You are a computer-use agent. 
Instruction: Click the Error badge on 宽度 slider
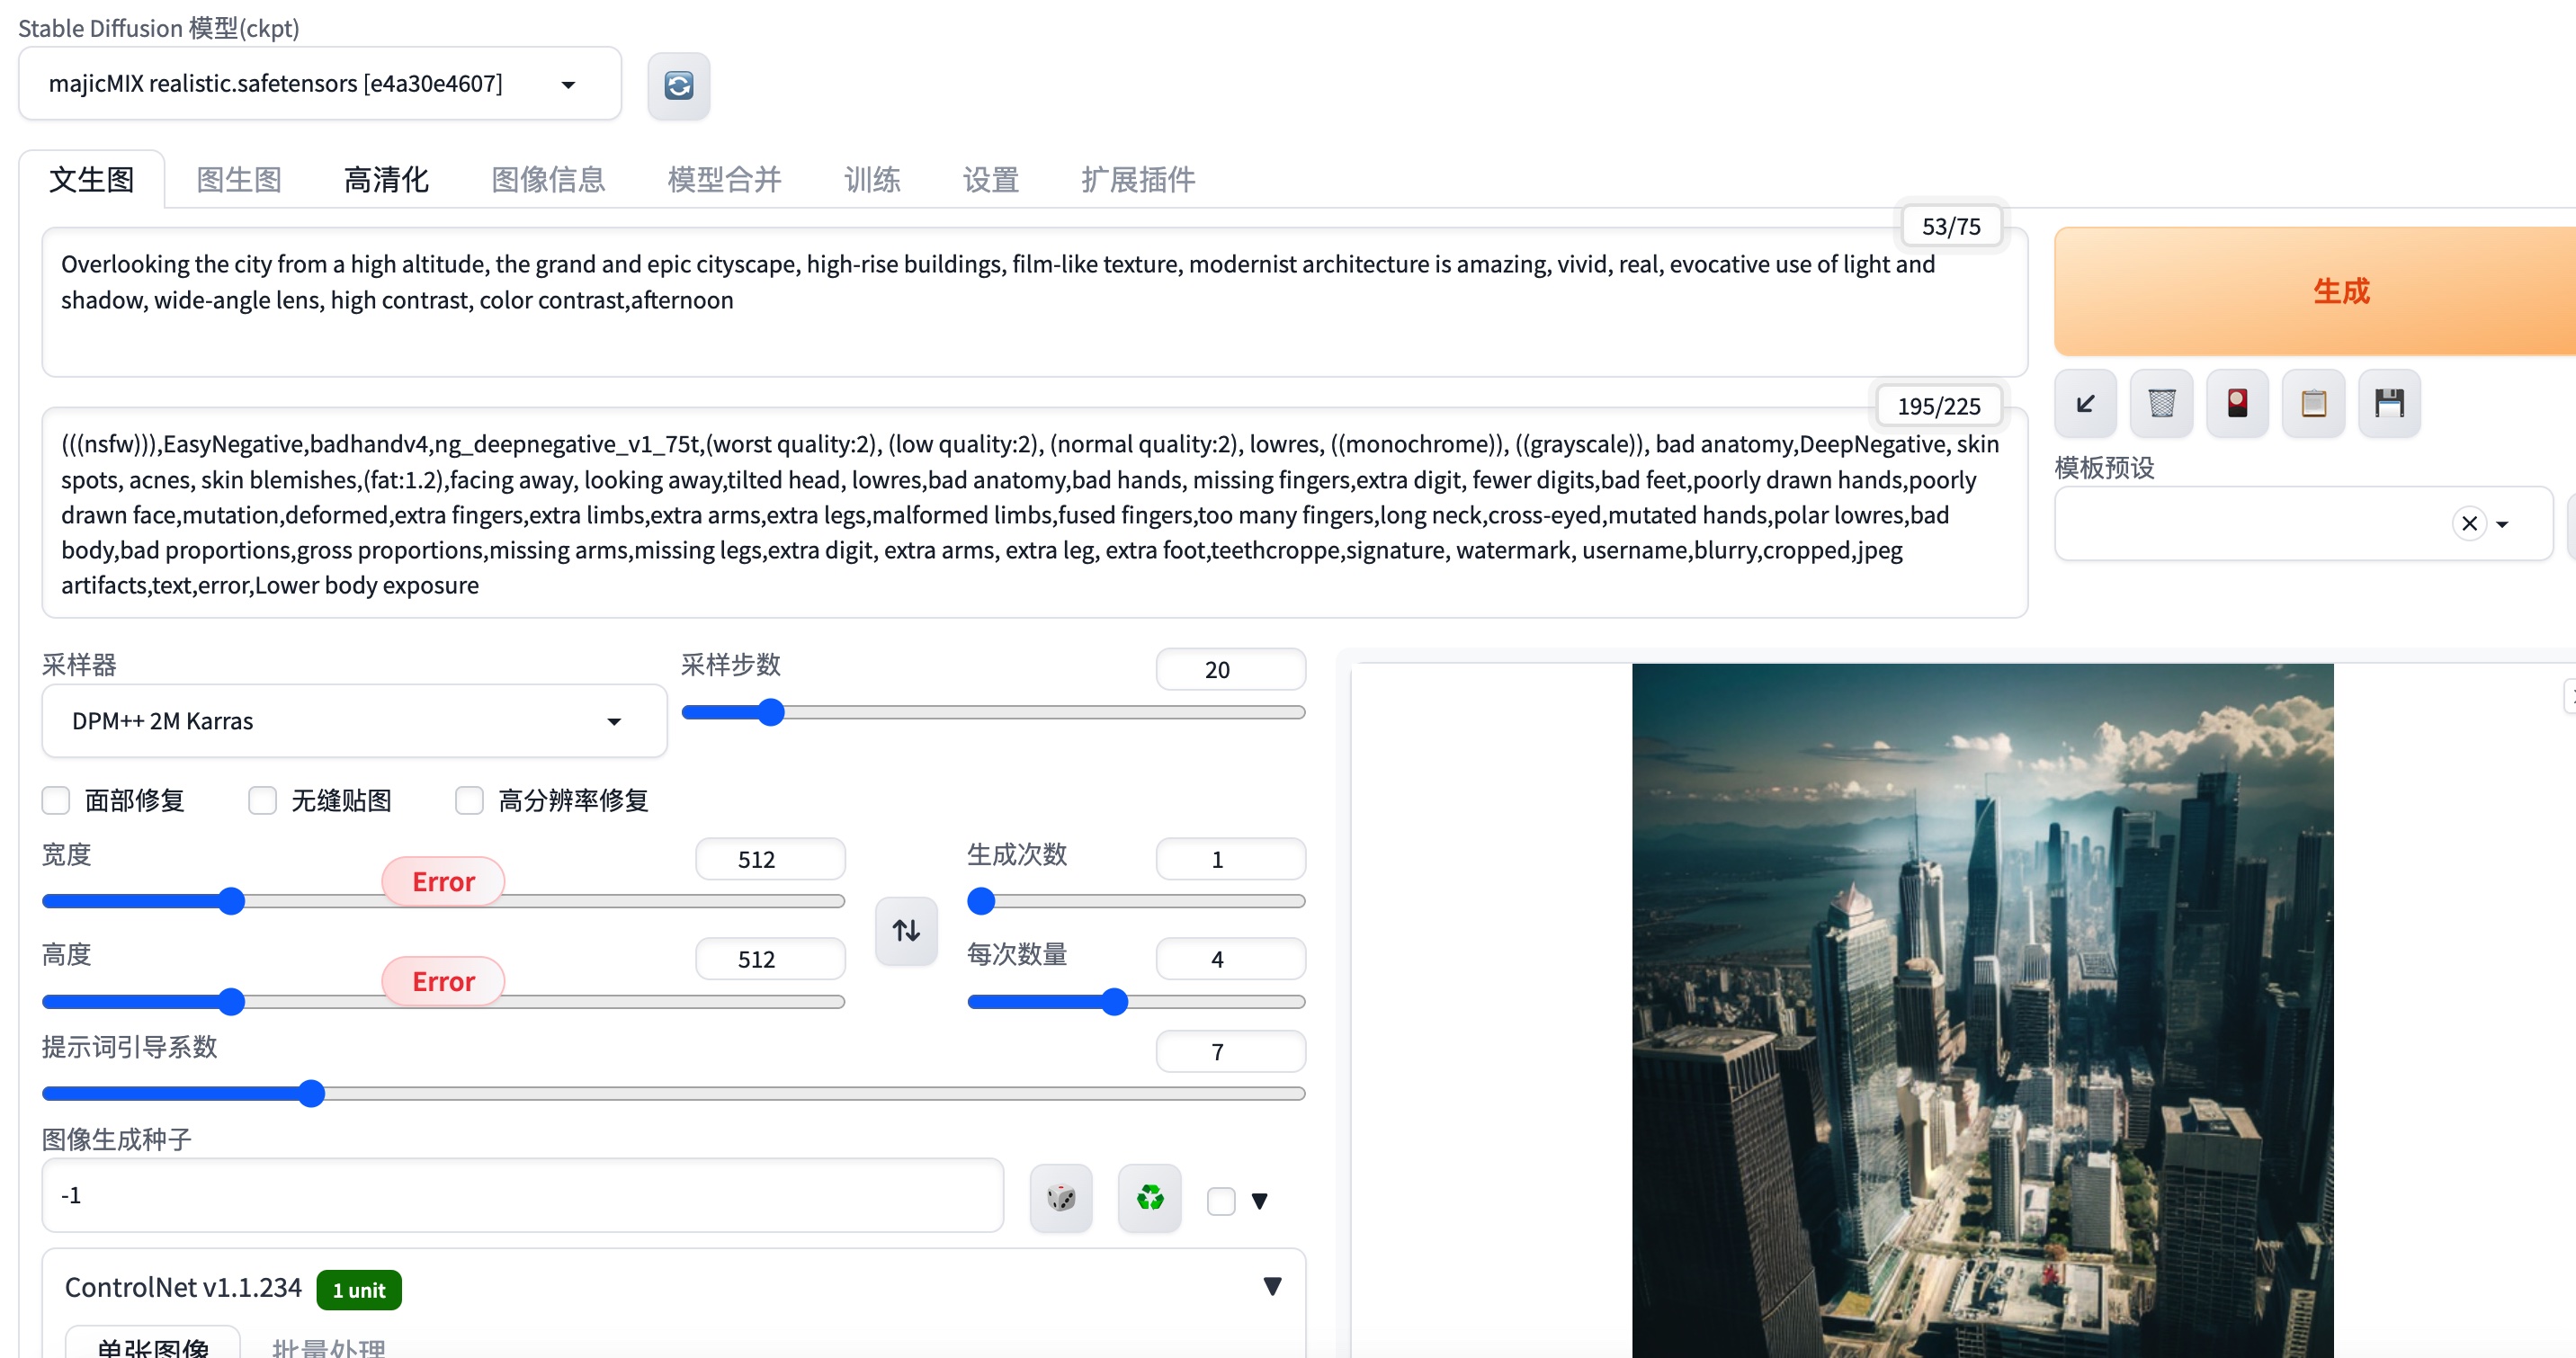click(x=443, y=882)
